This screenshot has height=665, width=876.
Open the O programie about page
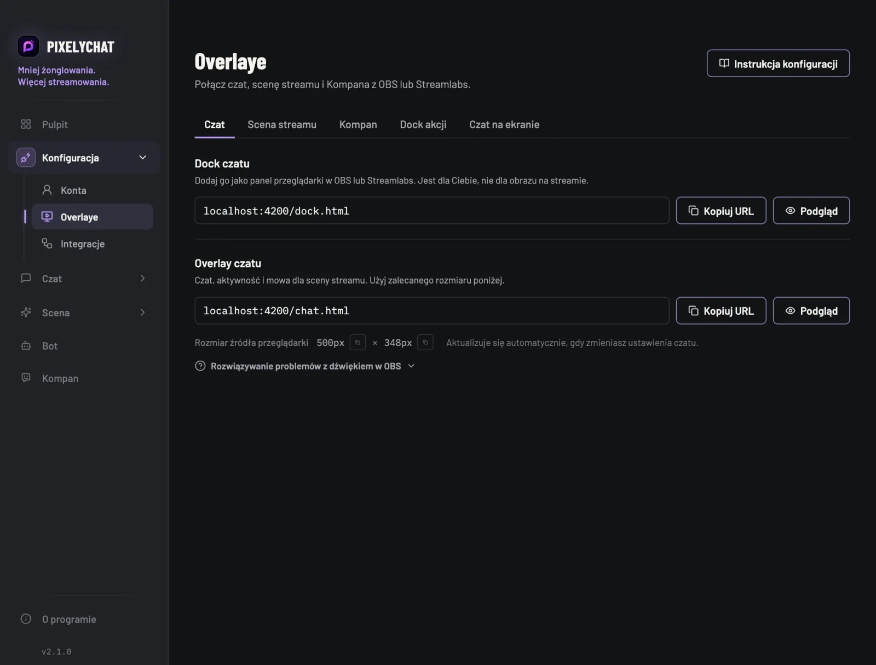[84, 619]
